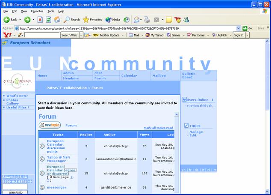This screenshot has height=195, width=271.
Task: Open the Favorites star button
Action: tap(92, 20)
